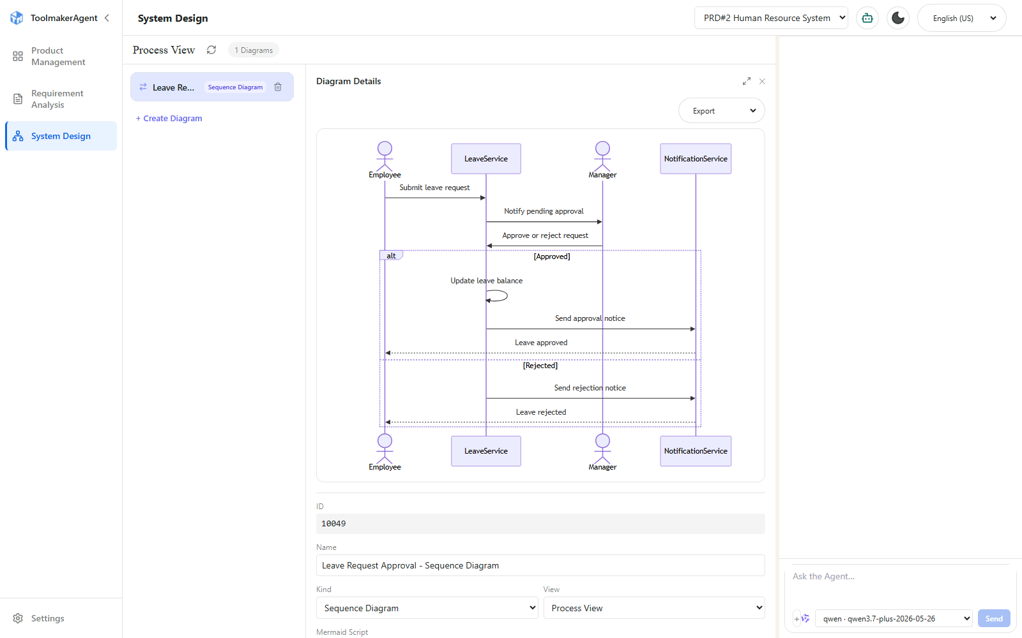The image size is (1022, 638).
Task: Open the View Process View dropdown
Action: click(x=654, y=608)
